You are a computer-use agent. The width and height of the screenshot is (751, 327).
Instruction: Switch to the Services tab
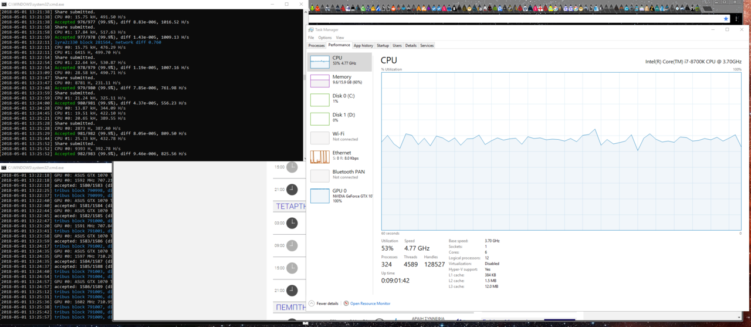click(427, 45)
